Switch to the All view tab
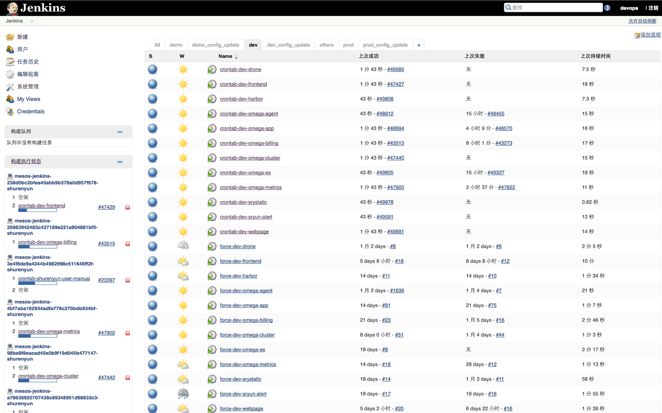The image size is (662, 413). [157, 45]
